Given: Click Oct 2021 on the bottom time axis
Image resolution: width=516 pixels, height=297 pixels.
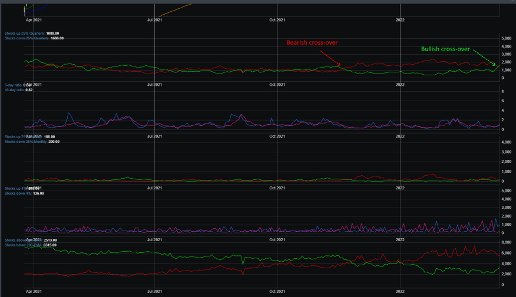Looking at the screenshot, I should tap(277, 292).
